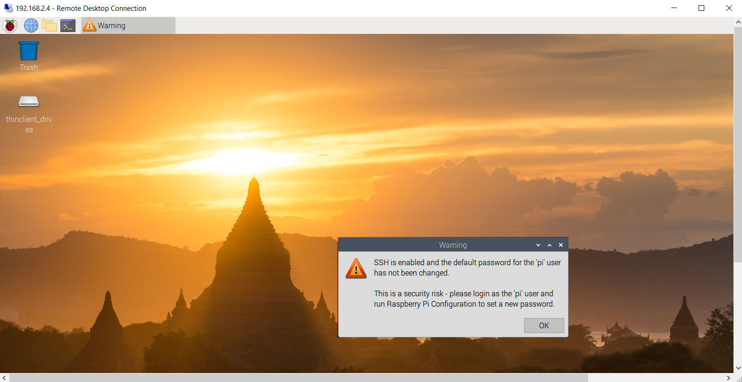Select the thinclient_drives desktop icon
The width and height of the screenshot is (742, 382).
point(29,114)
